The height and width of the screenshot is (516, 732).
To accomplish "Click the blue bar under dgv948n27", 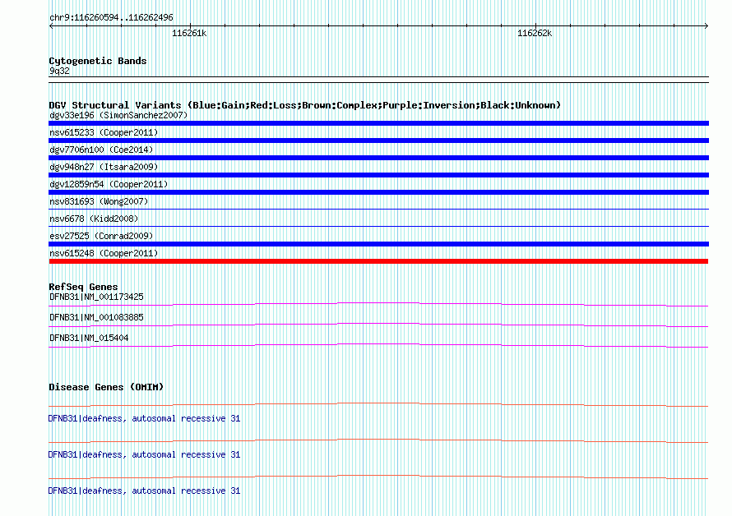I will coord(378,175).
